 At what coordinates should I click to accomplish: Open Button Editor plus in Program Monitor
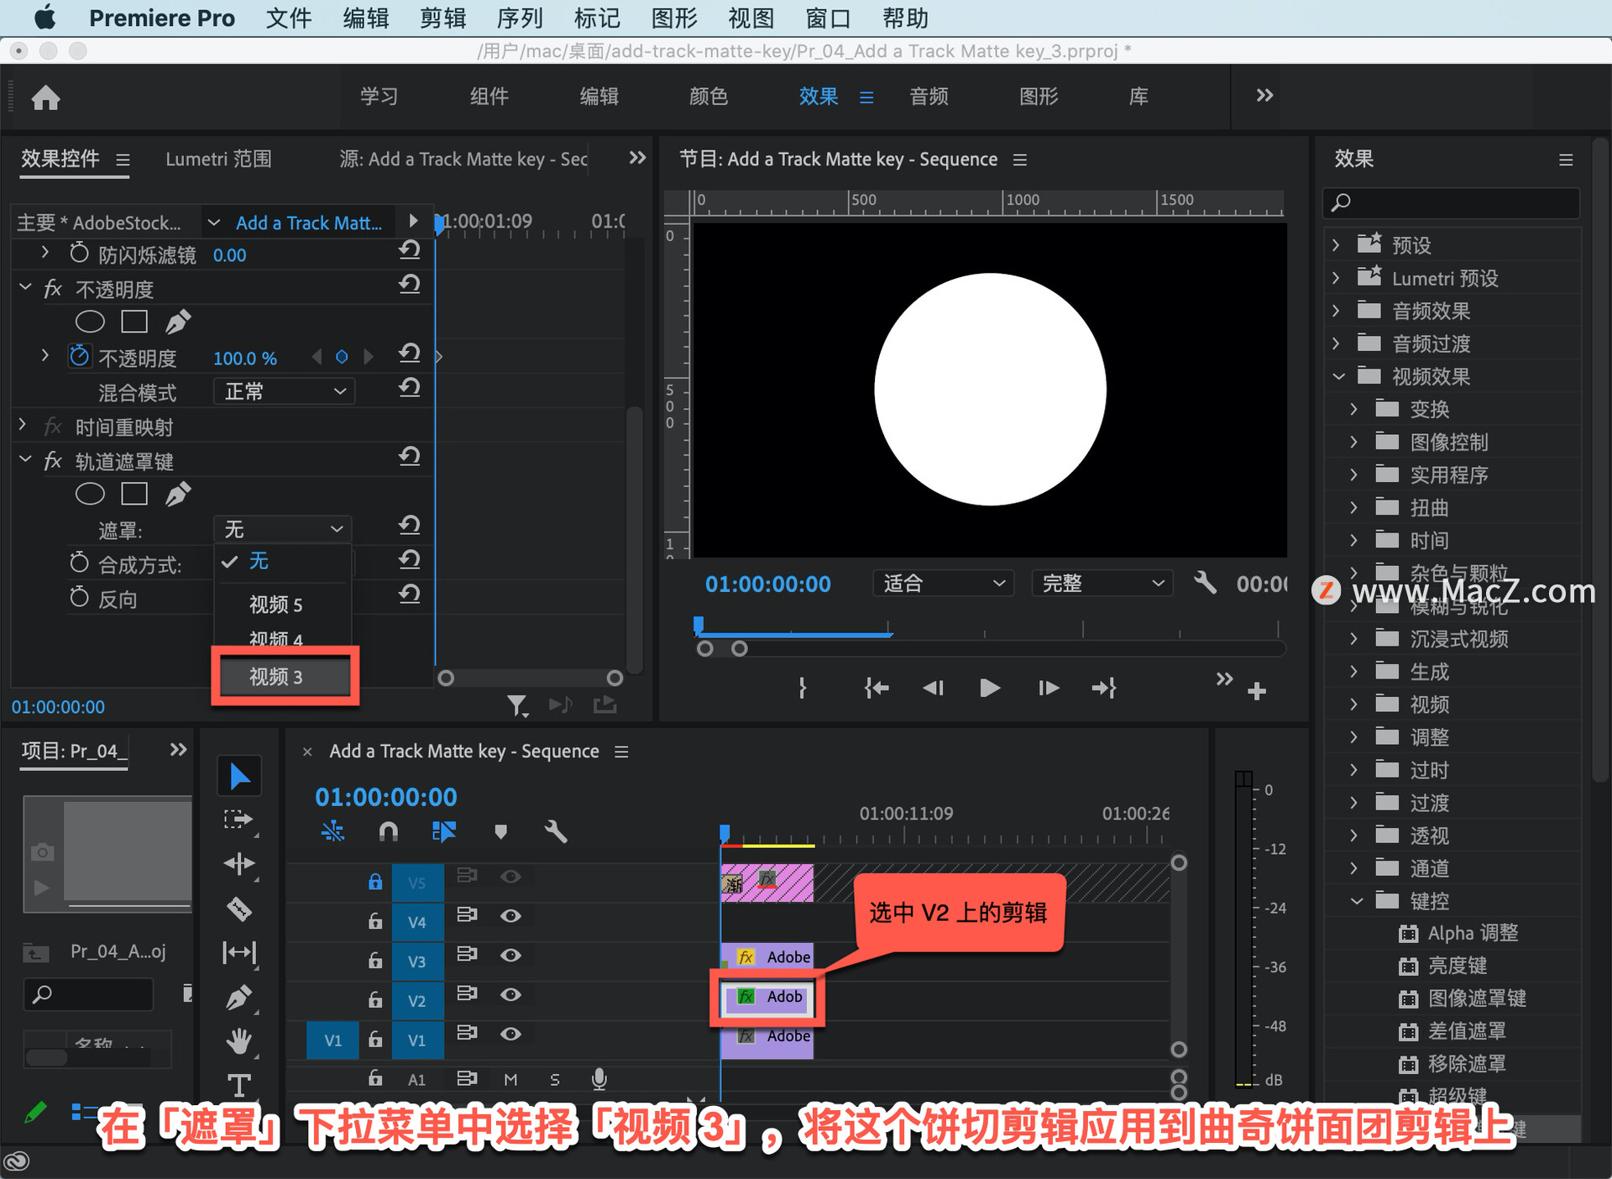tap(1257, 691)
